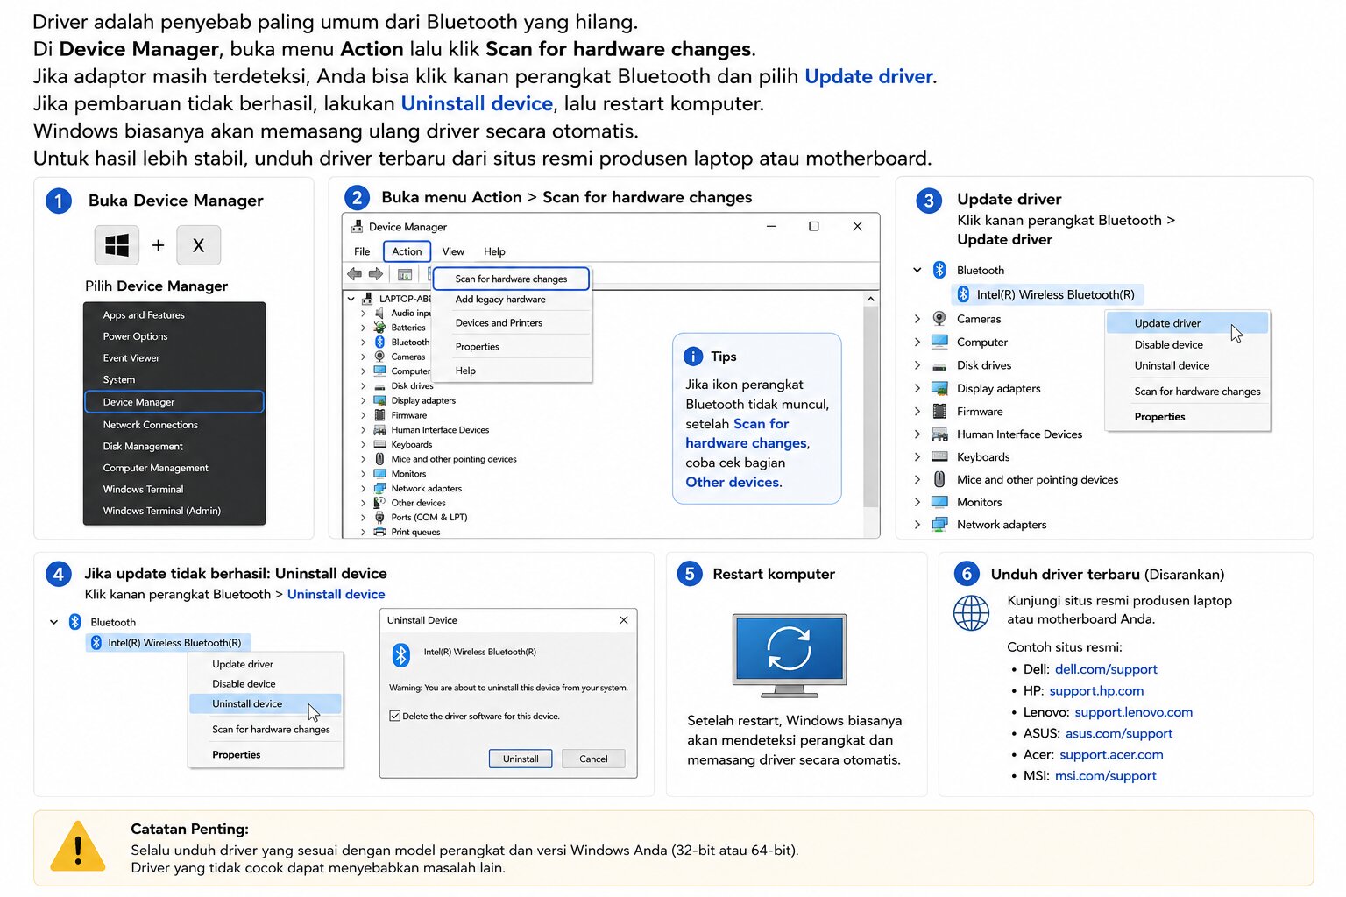Expand Cameras in the Update driver panel

click(x=917, y=319)
